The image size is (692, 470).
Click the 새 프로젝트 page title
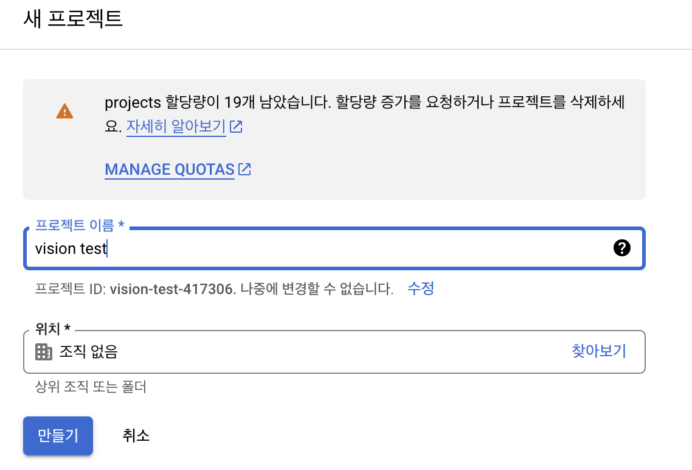tap(73, 19)
